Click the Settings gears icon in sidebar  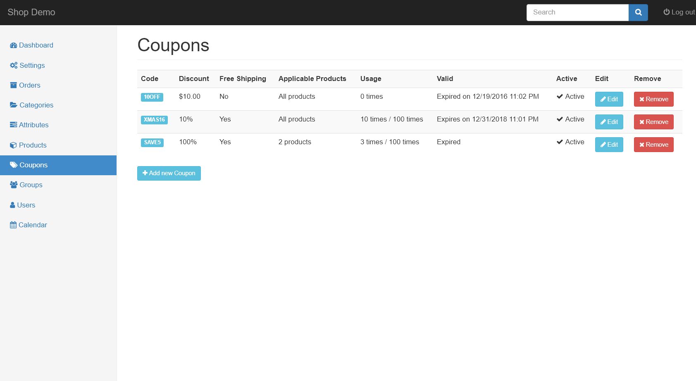[14, 65]
